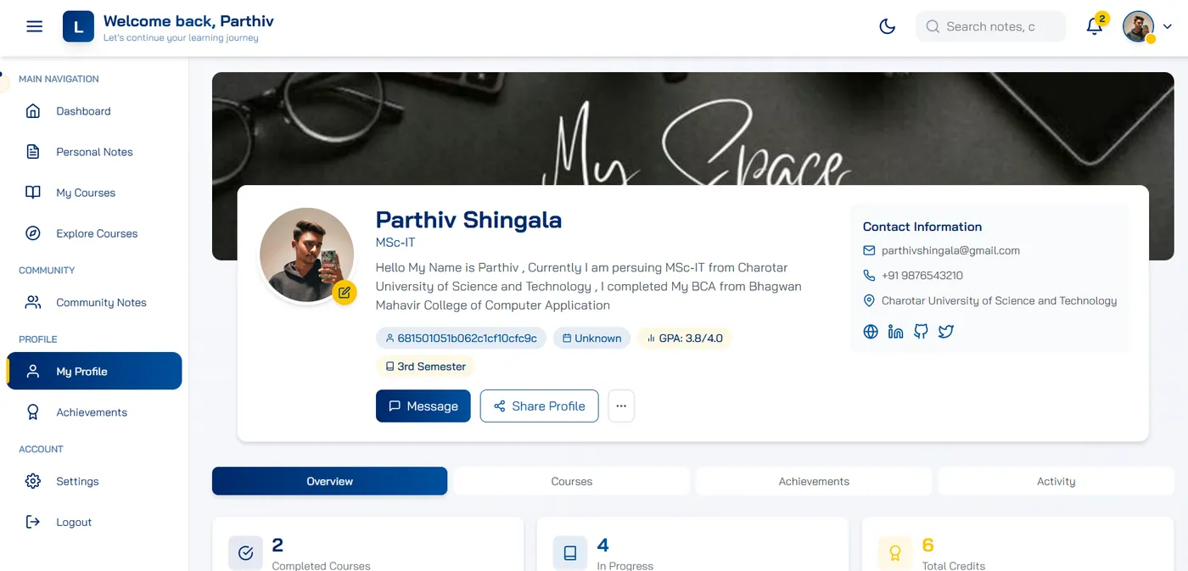Image resolution: width=1188 pixels, height=571 pixels.
Task: Go to Dashboard in sidebar
Action: coord(94,111)
